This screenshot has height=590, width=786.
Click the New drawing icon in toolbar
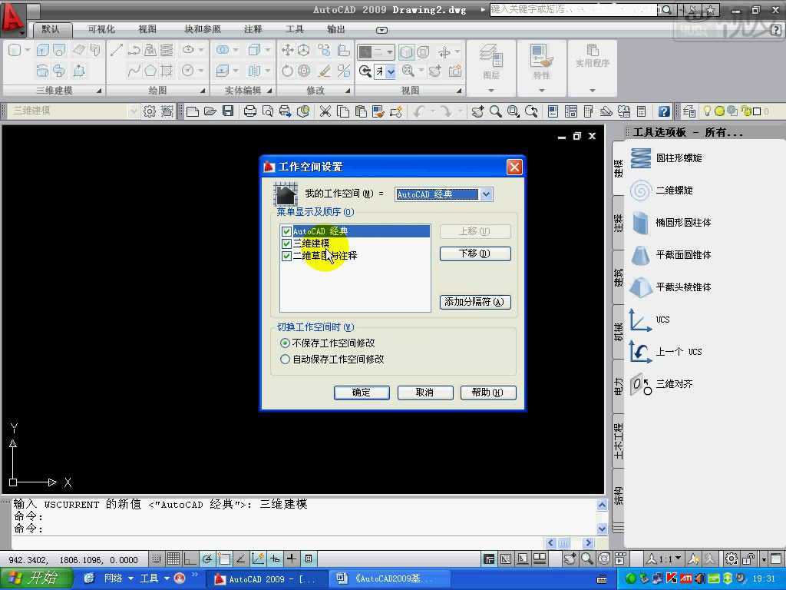point(192,111)
